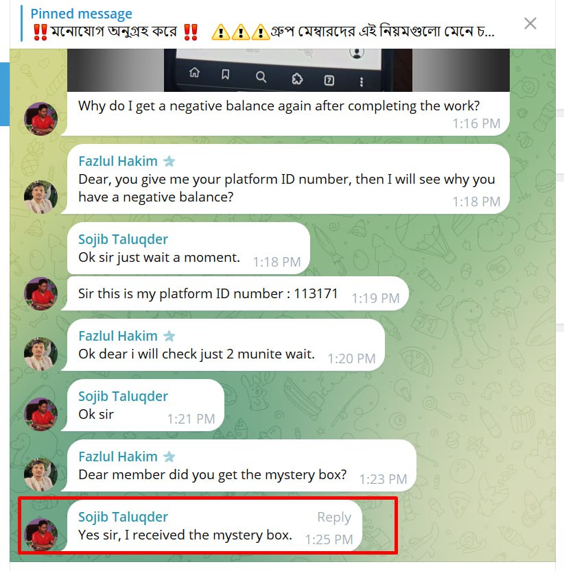
Task: Click Fazlul Hakim's name above mystery box question
Action: point(118,457)
